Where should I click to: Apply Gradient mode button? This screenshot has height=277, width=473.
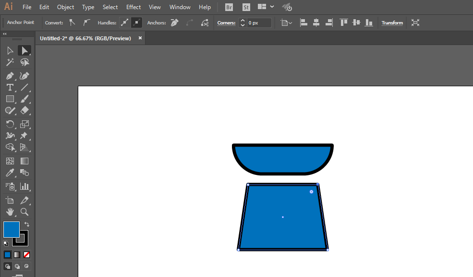[x=17, y=255]
